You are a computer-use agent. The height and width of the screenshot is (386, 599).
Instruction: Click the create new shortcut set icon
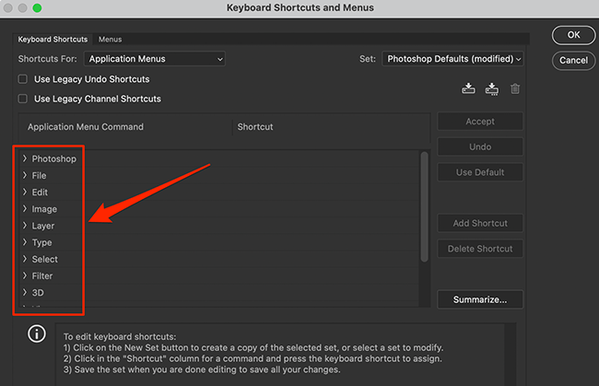[491, 88]
